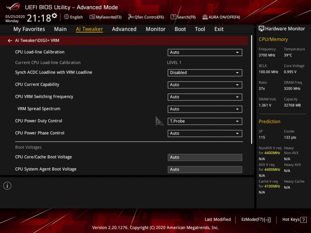The height and width of the screenshot is (233, 311).
Task: Open CPU Load-line Calibration dropdown
Action: pos(205,52)
